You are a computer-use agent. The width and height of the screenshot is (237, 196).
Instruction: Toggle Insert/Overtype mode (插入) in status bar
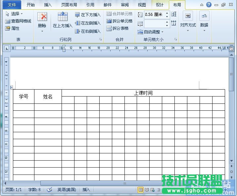tap(86, 190)
